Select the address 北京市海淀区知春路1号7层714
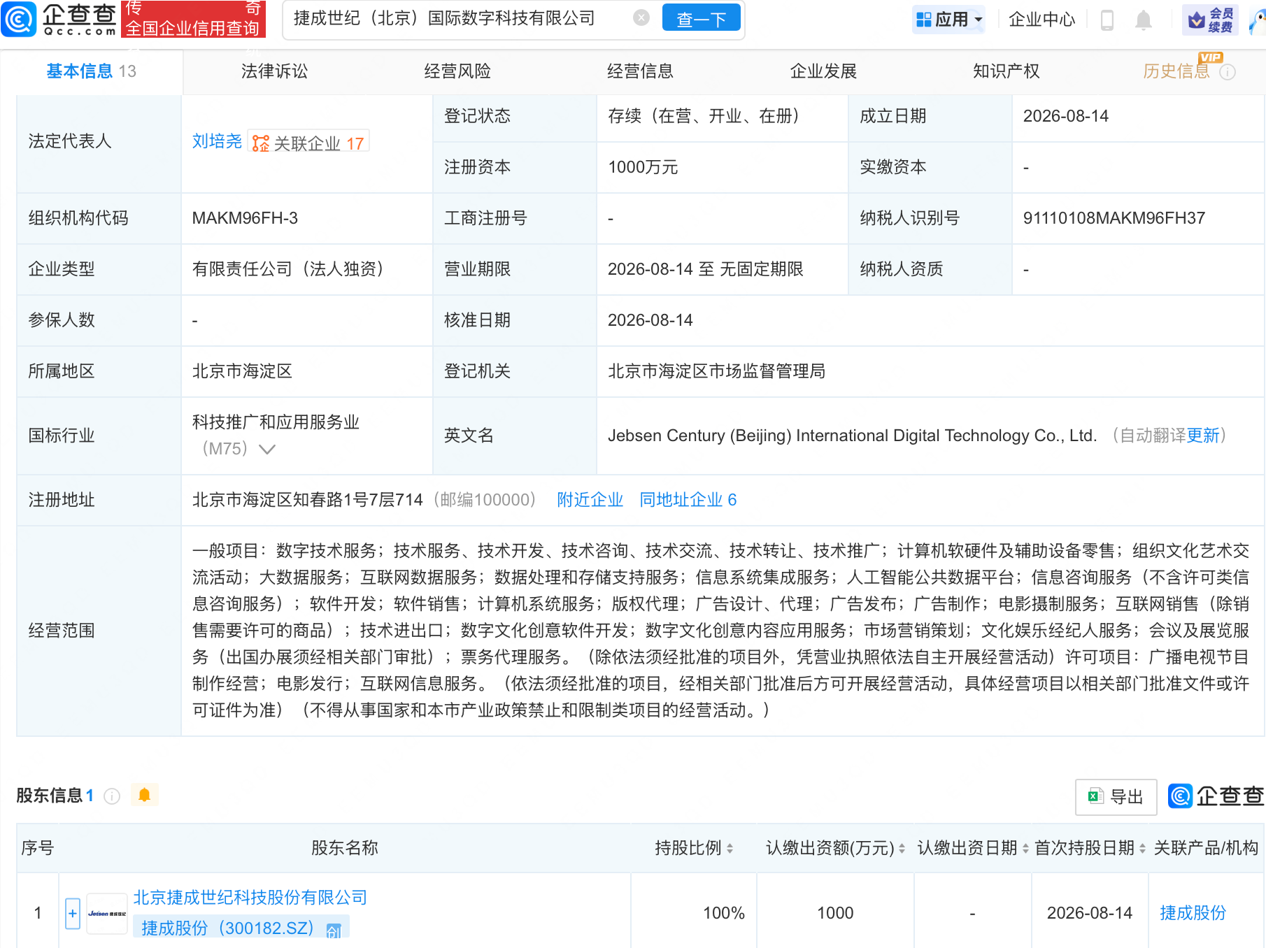Screen dimensions: 1266x948 (308, 500)
